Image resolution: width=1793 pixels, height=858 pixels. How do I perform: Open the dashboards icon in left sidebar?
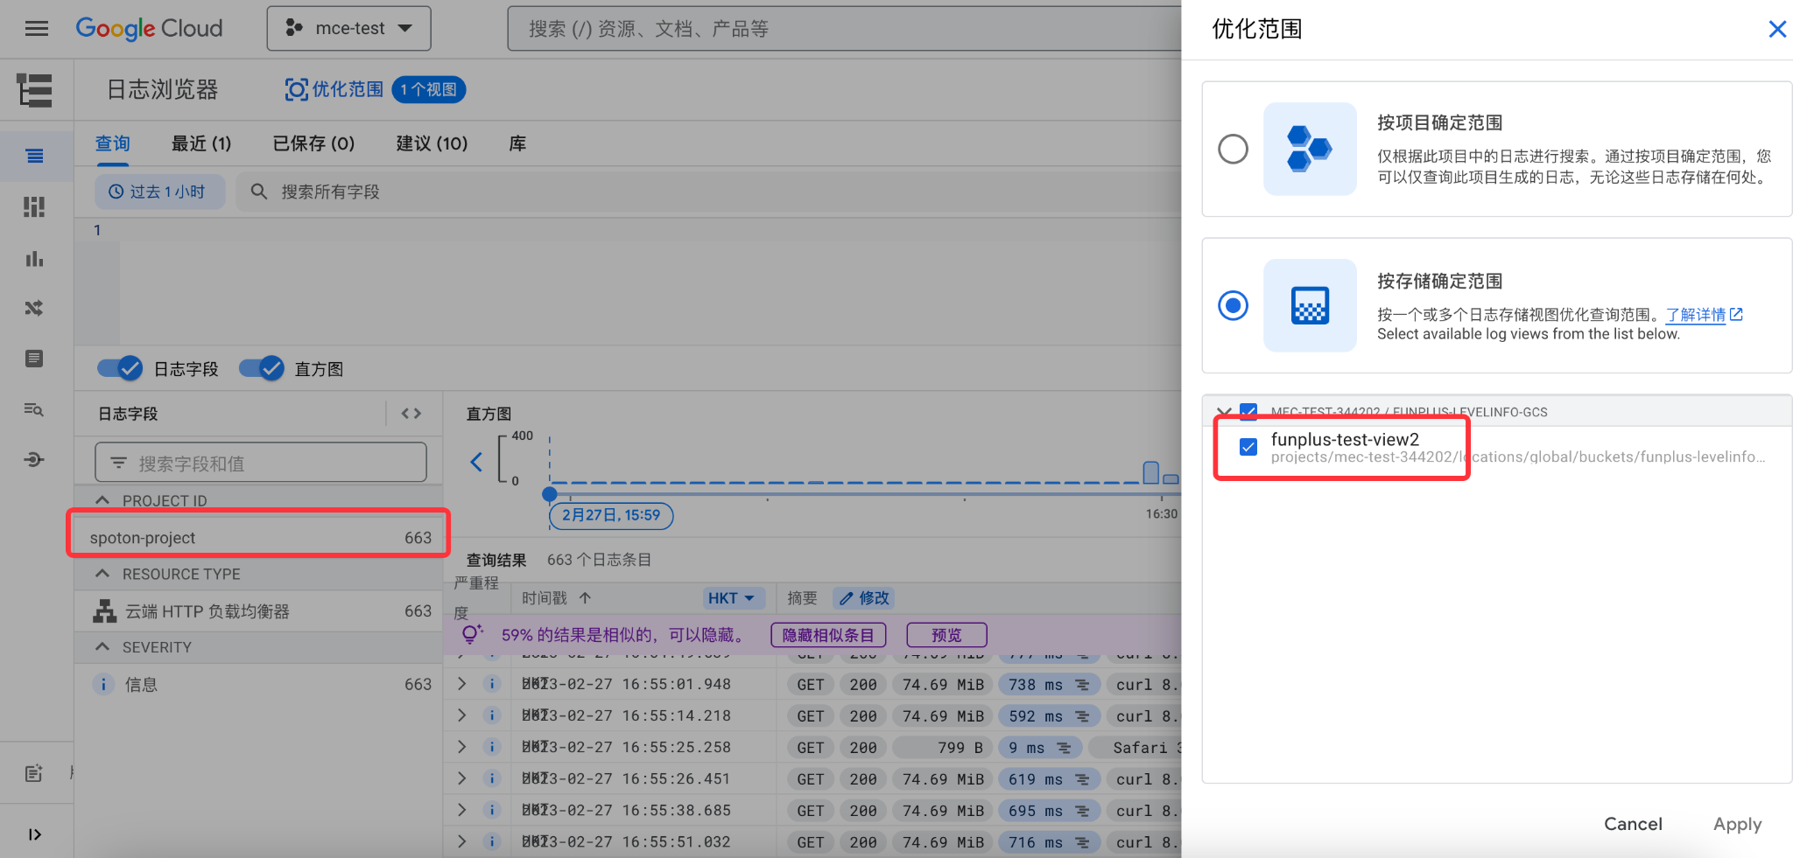[34, 207]
